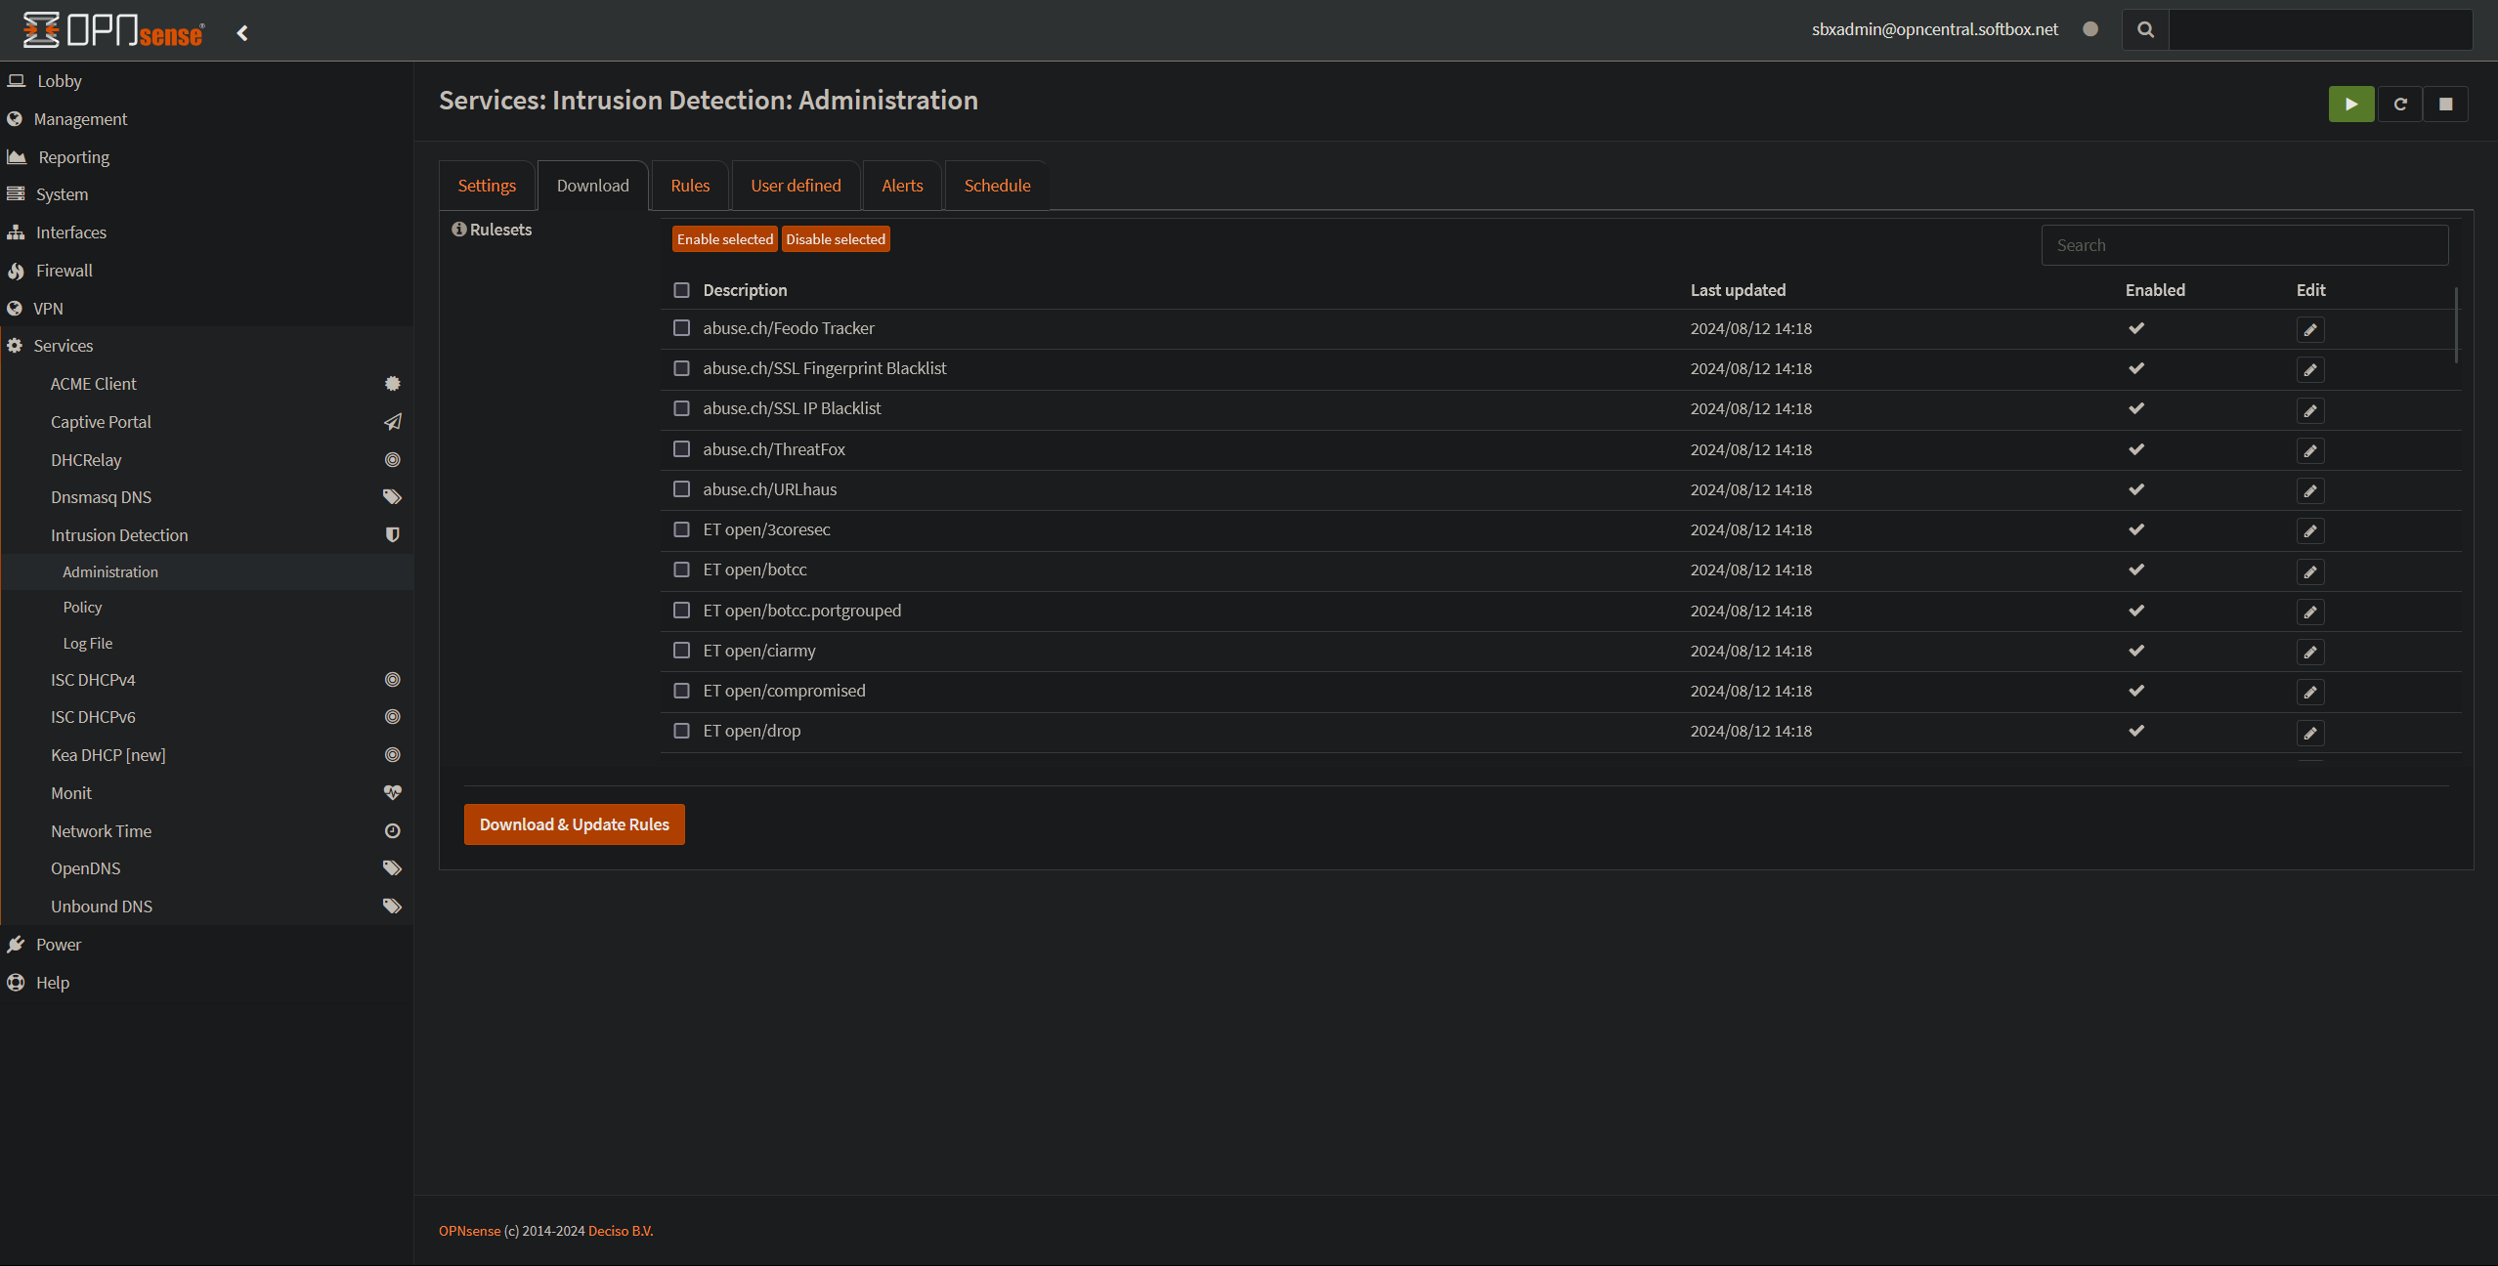2498x1266 pixels.
Task: Tick the ET open/ciarmy checkbox
Action: point(681,651)
